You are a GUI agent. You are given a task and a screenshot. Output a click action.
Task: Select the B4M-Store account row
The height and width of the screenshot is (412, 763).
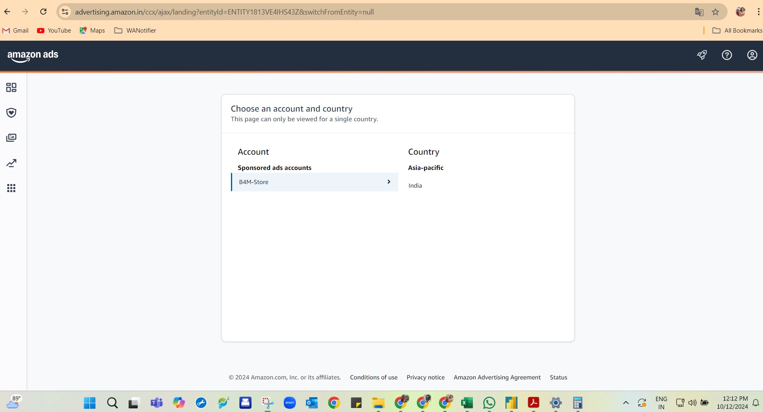click(314, 182)
